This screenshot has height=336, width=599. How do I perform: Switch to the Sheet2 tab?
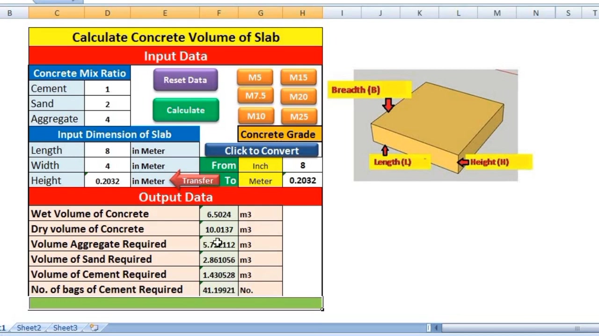pyautogui.click(x=29, y=328)
